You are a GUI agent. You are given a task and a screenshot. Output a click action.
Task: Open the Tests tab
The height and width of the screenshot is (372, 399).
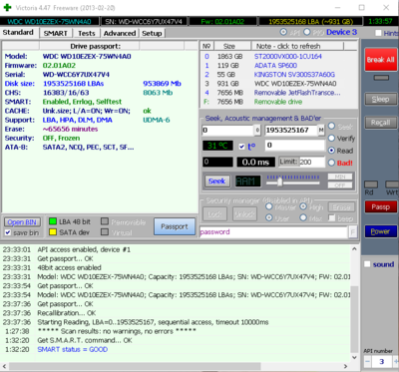click(x=87, y=33)
